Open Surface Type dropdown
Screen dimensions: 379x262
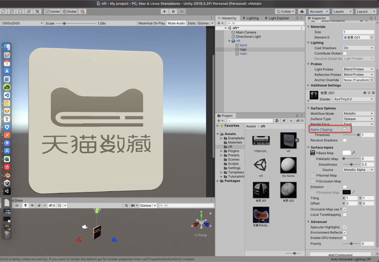(358, 119)
